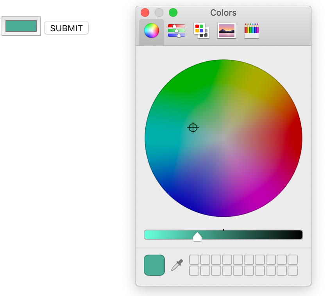Viewport: 329px width, 296px height.
Task: Select the color wheel picker tab
Action: tap(152, 30)
